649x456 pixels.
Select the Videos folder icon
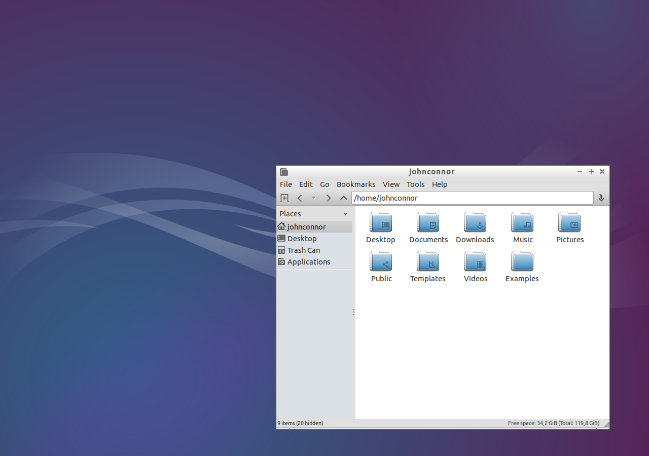coord(475,261)
